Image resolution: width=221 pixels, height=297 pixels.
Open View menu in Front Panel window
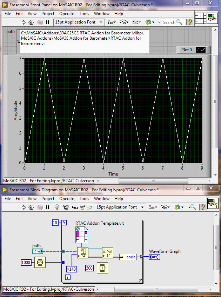tap(32, 14)
